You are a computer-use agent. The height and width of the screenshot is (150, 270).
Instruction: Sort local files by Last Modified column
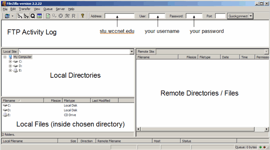[x=104, y=101]
